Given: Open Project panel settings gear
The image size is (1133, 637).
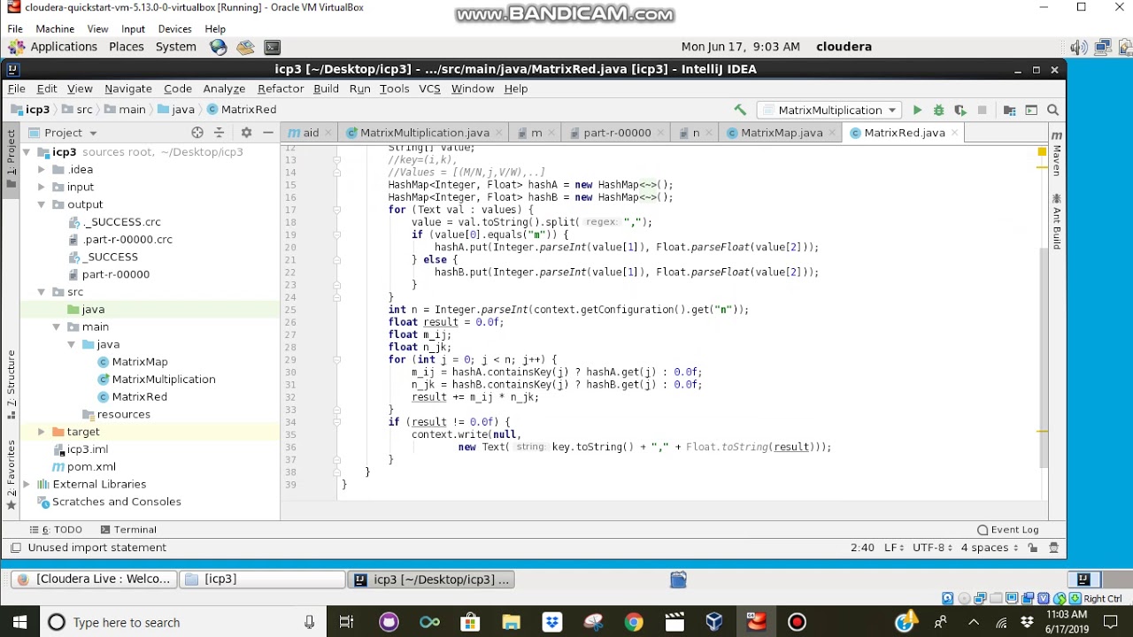Looking at the screenshot, I should pos(246,133).
